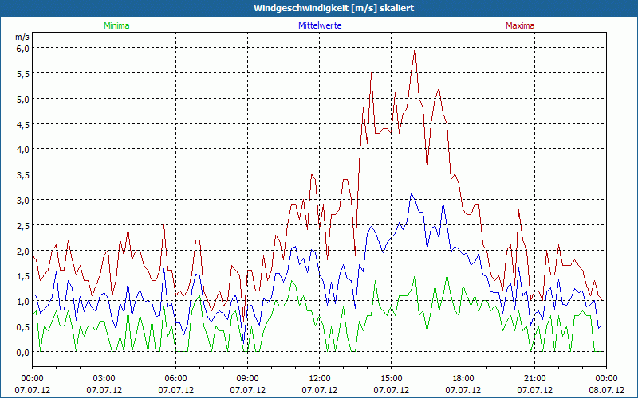Click the 12:00 time axis label
The height and width of the screenshot is (398, 638).
(x=320, y=379)
